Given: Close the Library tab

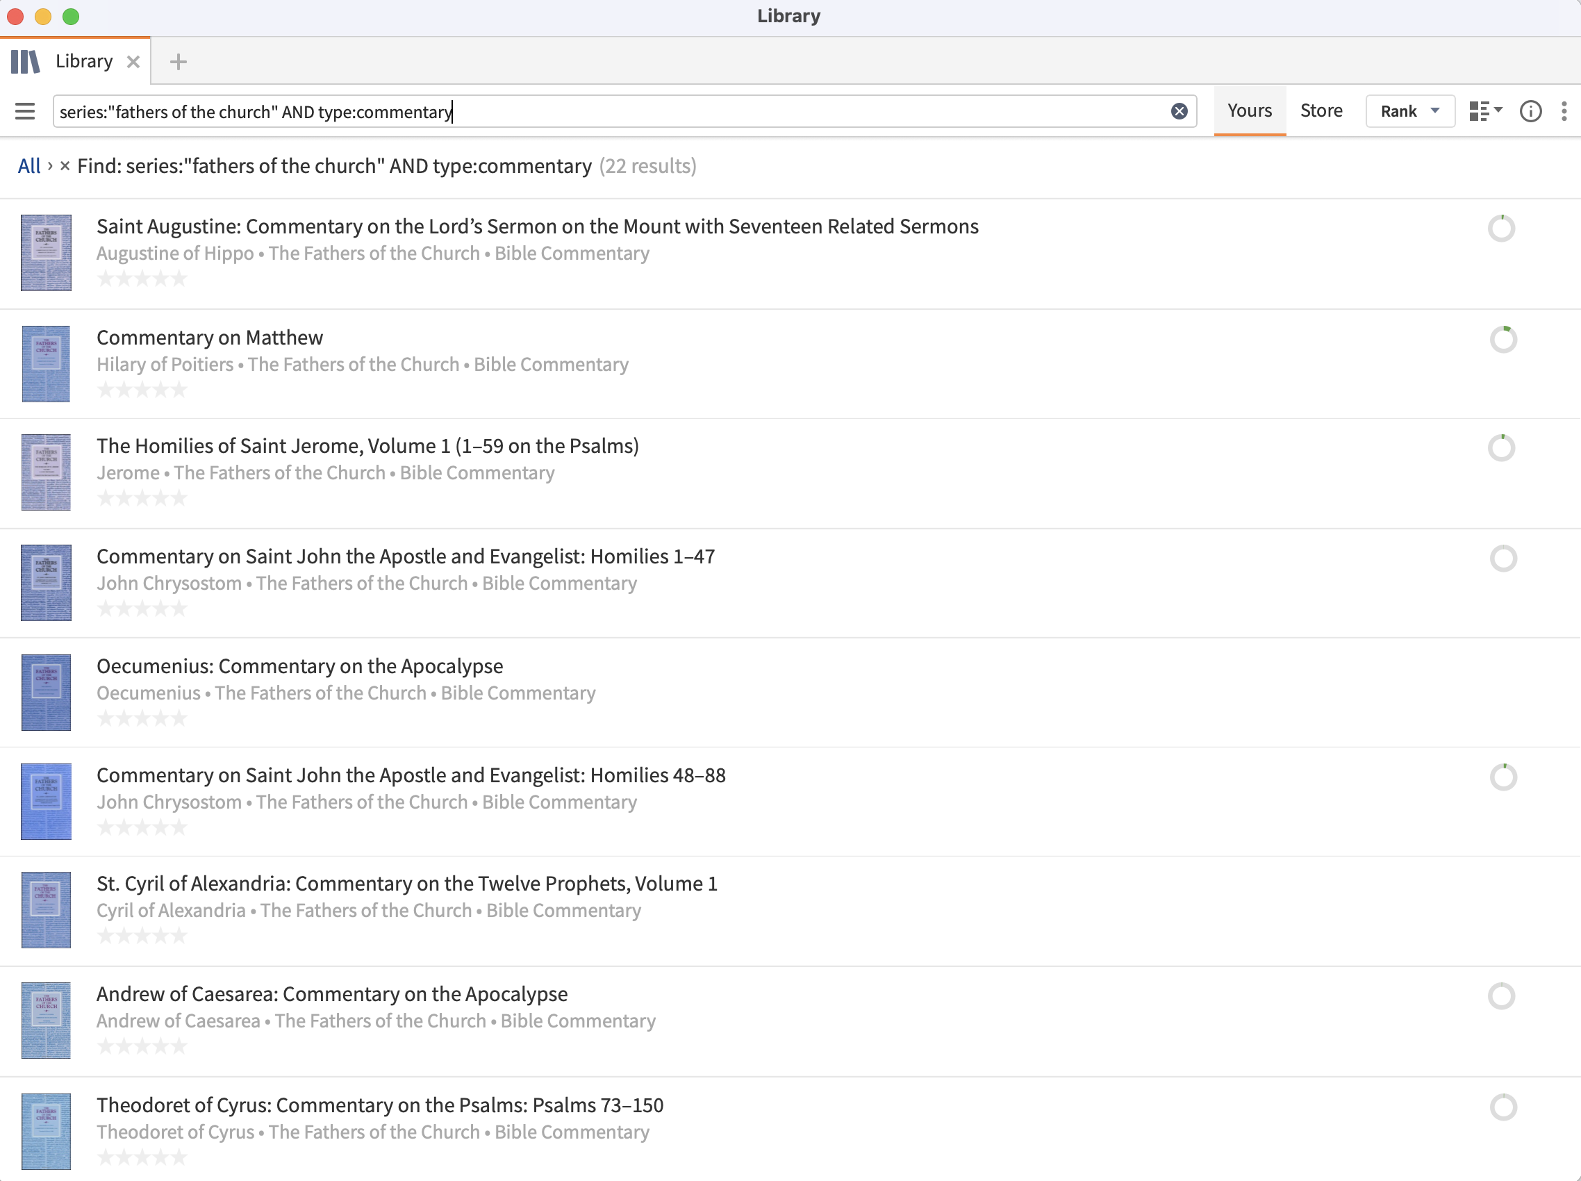Looking at the screenshot, I should tap(133, 63).
